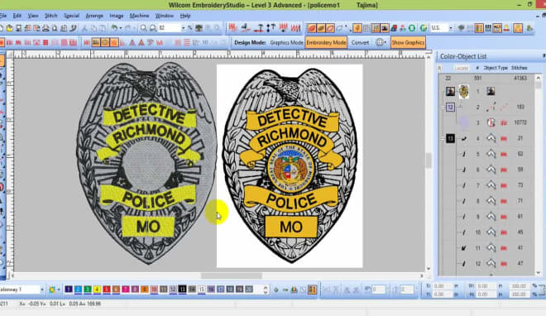
Task: Click the Print icon in toolbar
Action: 45,28
